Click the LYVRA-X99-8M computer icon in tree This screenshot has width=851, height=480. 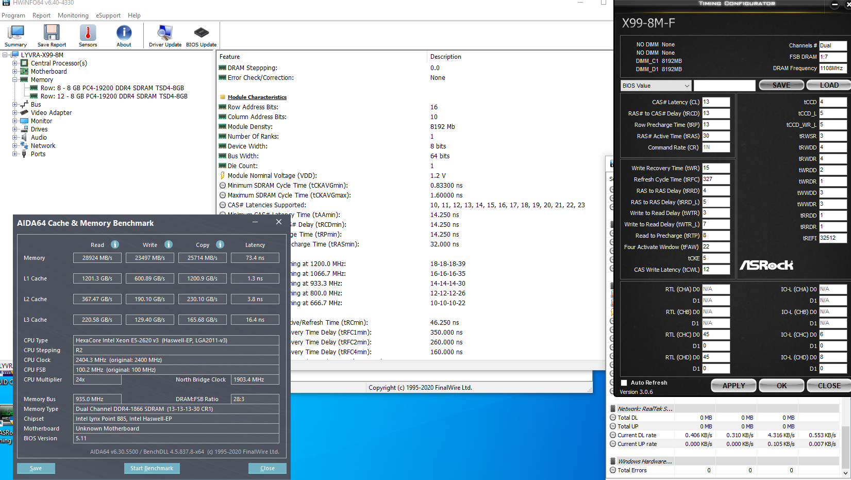pyautogui.click(x=15, y=55)
